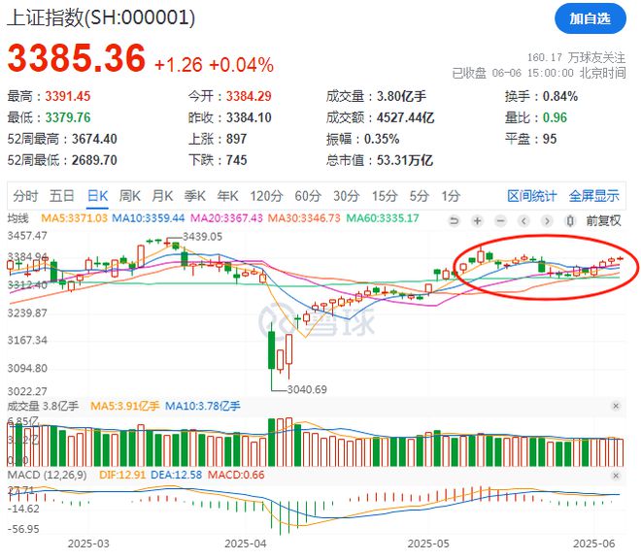Click the 2025-04 date axis label
641x560 pixels.
(x=246, y=544)
